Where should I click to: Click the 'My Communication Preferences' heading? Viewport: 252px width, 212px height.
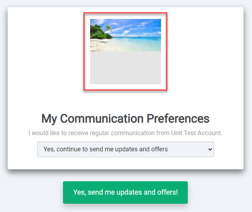point(125,119)
